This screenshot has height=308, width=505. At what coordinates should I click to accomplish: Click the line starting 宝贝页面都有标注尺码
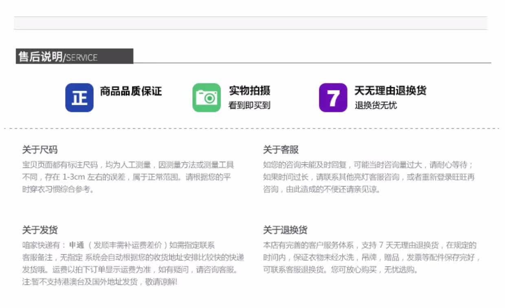(128, 165)
